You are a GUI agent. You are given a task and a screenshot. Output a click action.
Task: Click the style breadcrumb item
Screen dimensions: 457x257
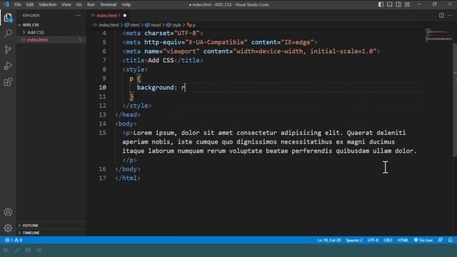click(x=174, y=25)
